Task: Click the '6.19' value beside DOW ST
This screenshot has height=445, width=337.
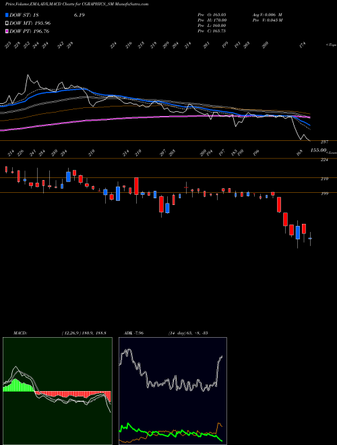Action: pyautogui.click(x=80, y=15)
